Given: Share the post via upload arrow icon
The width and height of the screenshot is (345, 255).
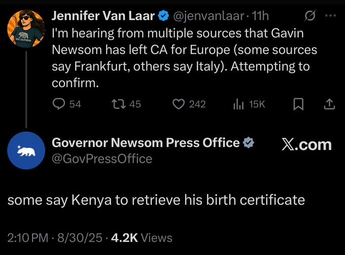Looking at the screenshot, I should pos(329,104).
